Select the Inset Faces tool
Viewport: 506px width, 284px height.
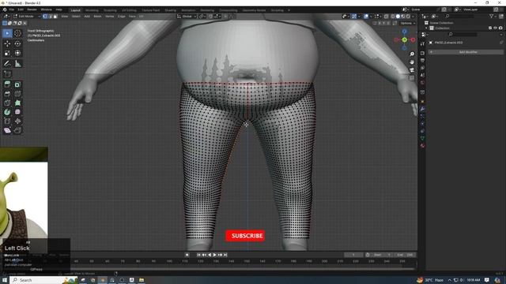(17, 84)
